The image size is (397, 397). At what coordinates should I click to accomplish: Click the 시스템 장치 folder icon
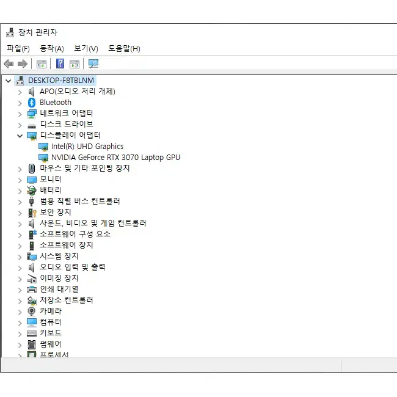(x=32, y=257)
